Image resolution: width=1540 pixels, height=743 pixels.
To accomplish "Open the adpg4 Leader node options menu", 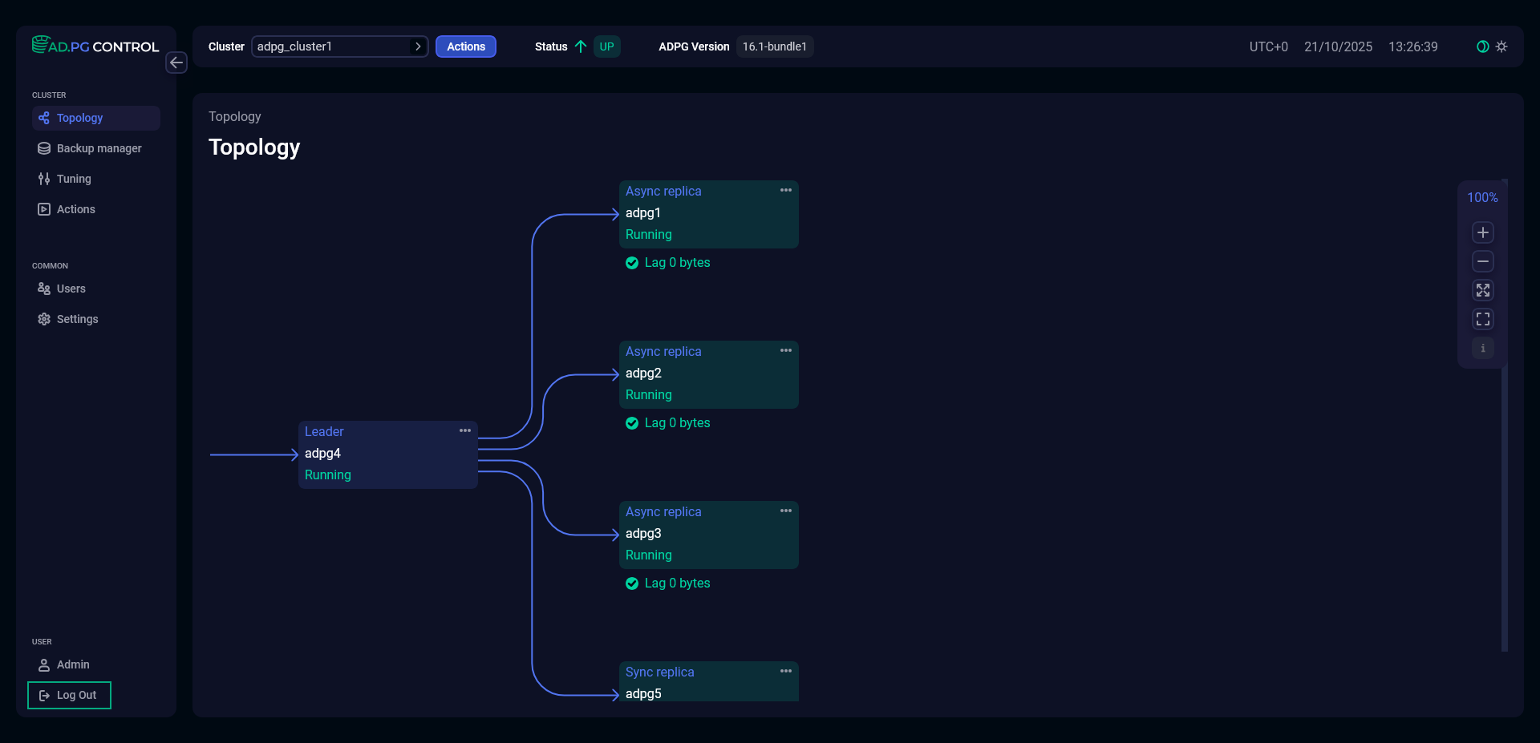I will click(464, 431).
